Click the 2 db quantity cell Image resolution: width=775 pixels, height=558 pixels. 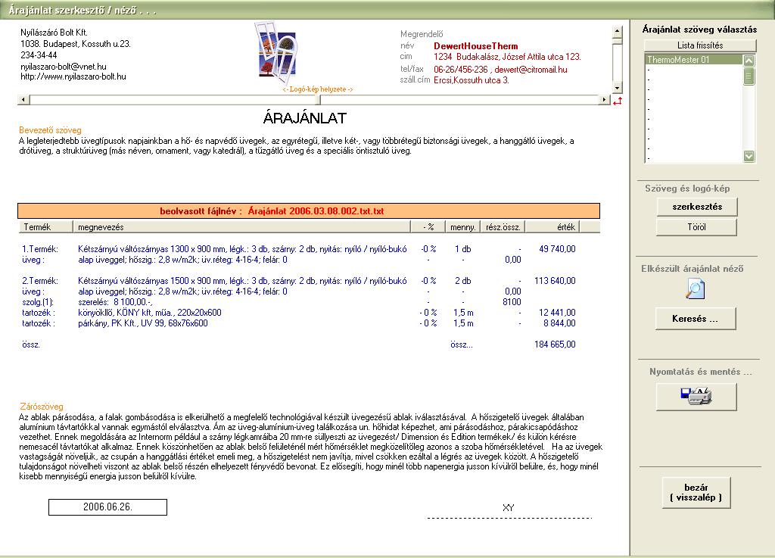tap(462, 281)
